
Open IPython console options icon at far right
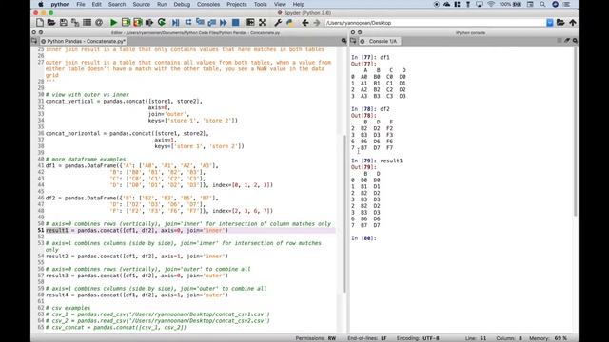(x=575, y=41)
